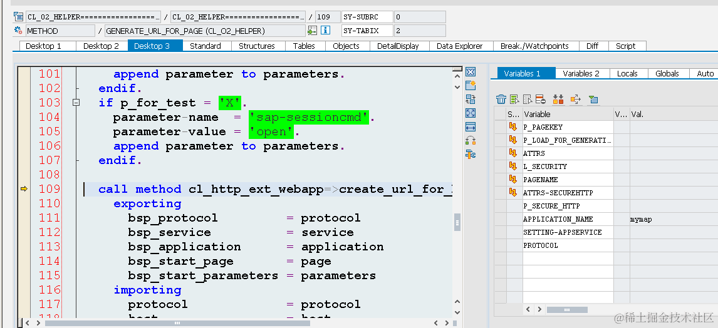Click the New Tool icon with the sun
This screenshot has height=328, width=718.
pyautogui.click(x=471, y=86)
